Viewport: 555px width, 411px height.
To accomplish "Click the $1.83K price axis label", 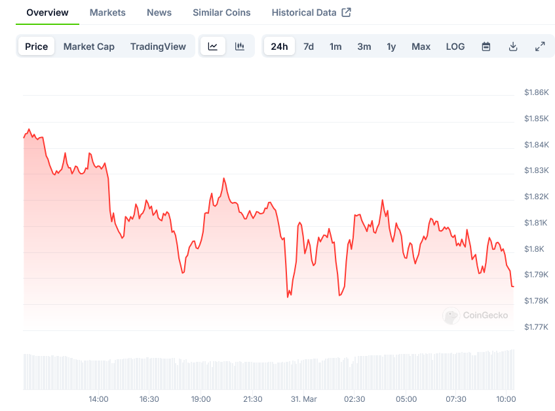I will click(536, 170).
